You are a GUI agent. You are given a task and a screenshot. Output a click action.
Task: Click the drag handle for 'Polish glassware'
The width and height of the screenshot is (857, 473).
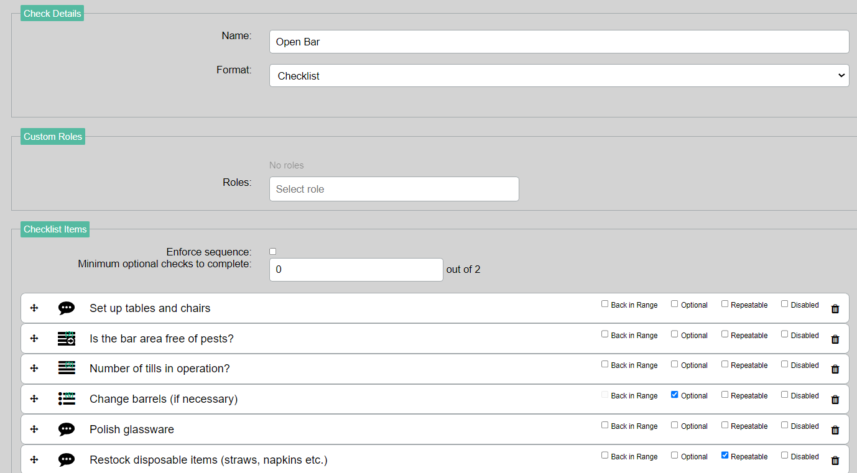click(34, 429)
